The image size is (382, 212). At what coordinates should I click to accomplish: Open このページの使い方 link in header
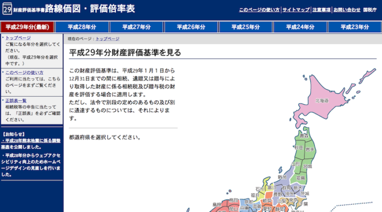259,10
